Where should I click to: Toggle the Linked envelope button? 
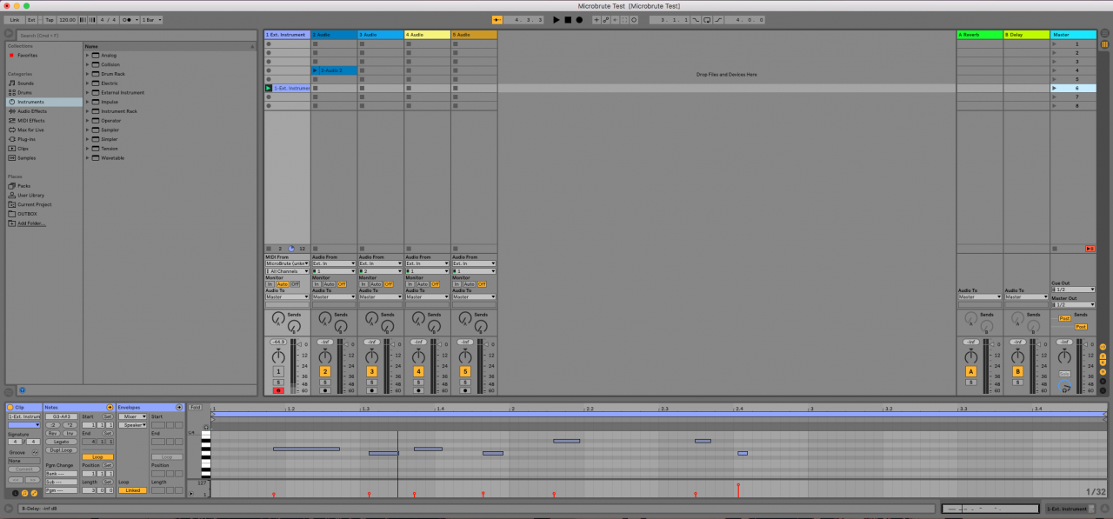(x=132, y=490)
